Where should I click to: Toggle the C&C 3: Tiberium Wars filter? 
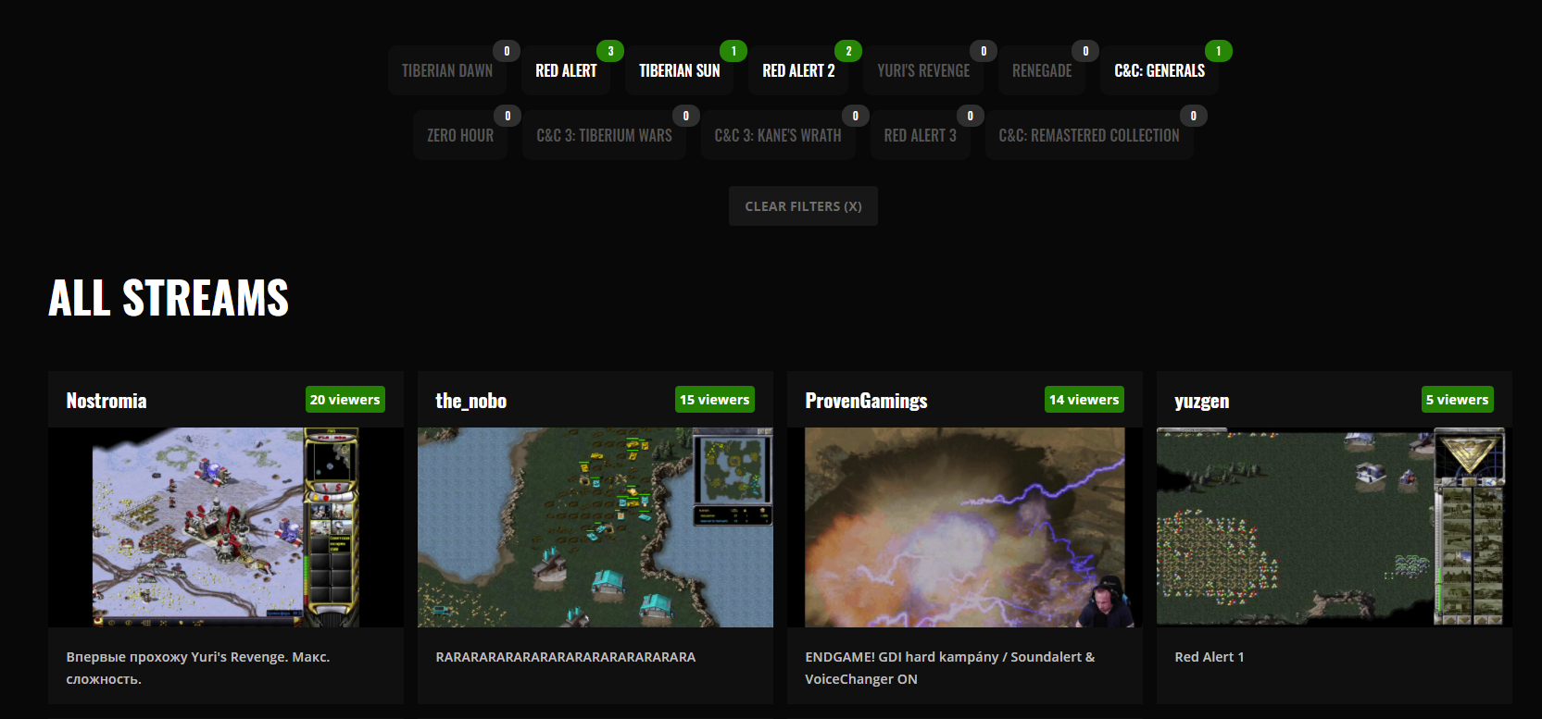point(604,135)
